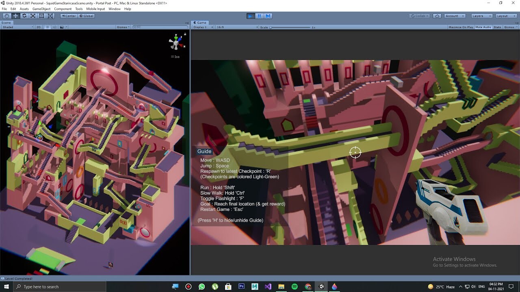Viewport: 520px width, 292px height.
Task: Open Visual Studio from the taskbar
Action: [268, 287]
